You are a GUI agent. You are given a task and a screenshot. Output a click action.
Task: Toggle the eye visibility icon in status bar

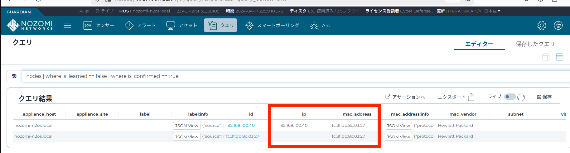tap(87, 11)
